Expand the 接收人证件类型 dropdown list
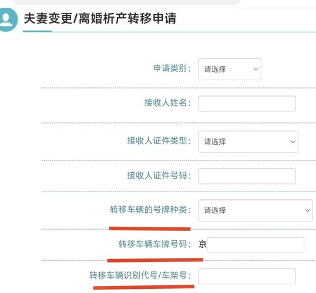Screen dimensions: 316x293 248,142
